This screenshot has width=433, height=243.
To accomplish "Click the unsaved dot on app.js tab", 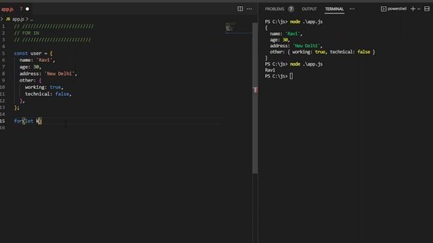I will 27,9.
